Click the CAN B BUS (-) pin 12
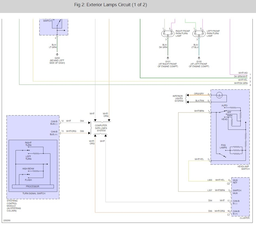Screen dimensions: 256x225 click(63, 121)
